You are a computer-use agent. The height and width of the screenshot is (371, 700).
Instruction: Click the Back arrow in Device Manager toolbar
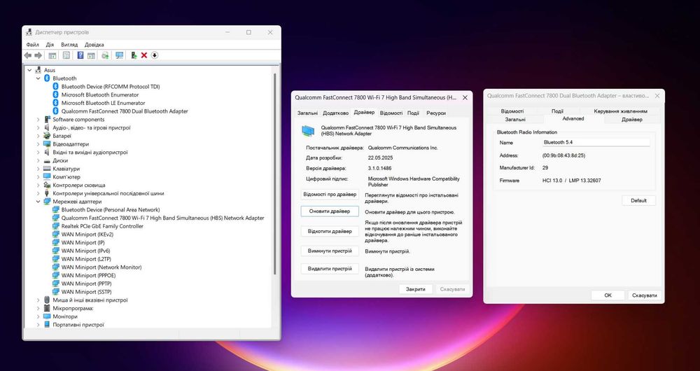28,55
